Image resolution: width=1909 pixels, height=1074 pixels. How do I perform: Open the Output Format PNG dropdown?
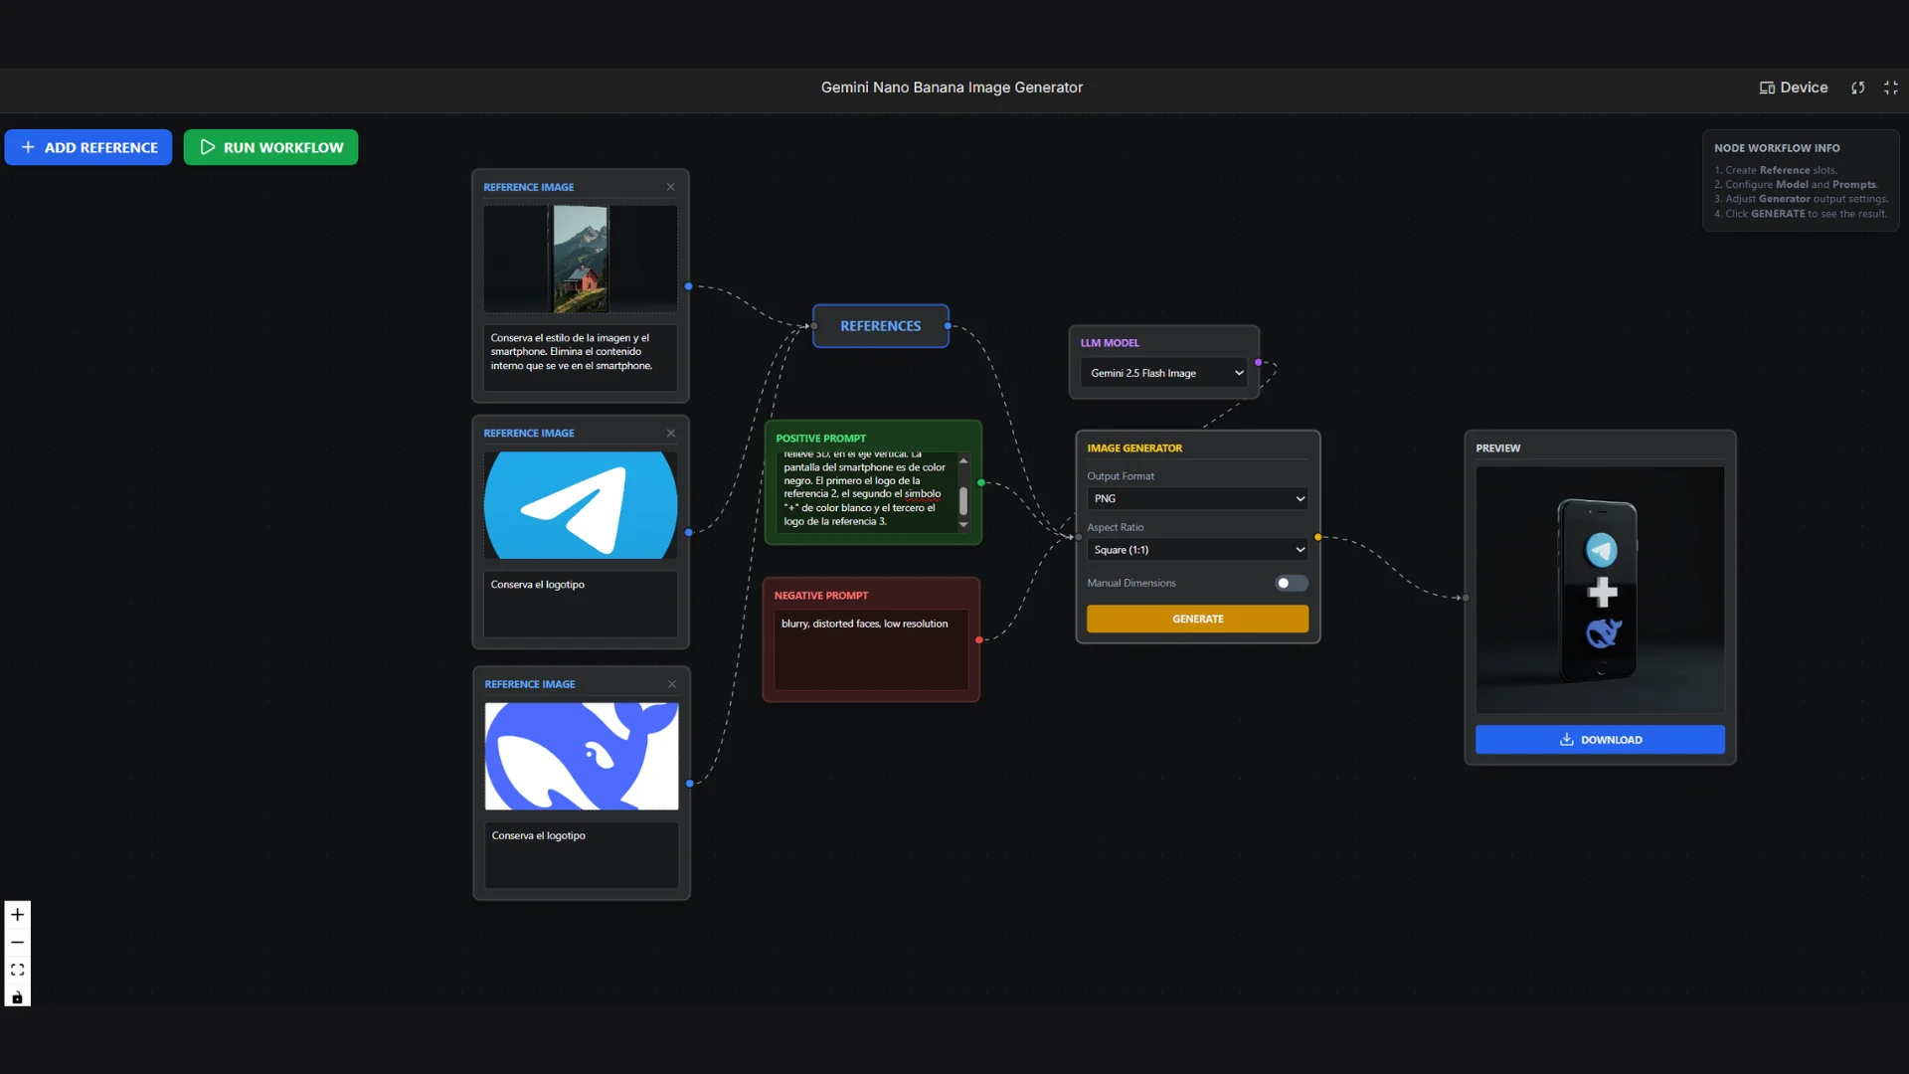(x=1197, y=498)
